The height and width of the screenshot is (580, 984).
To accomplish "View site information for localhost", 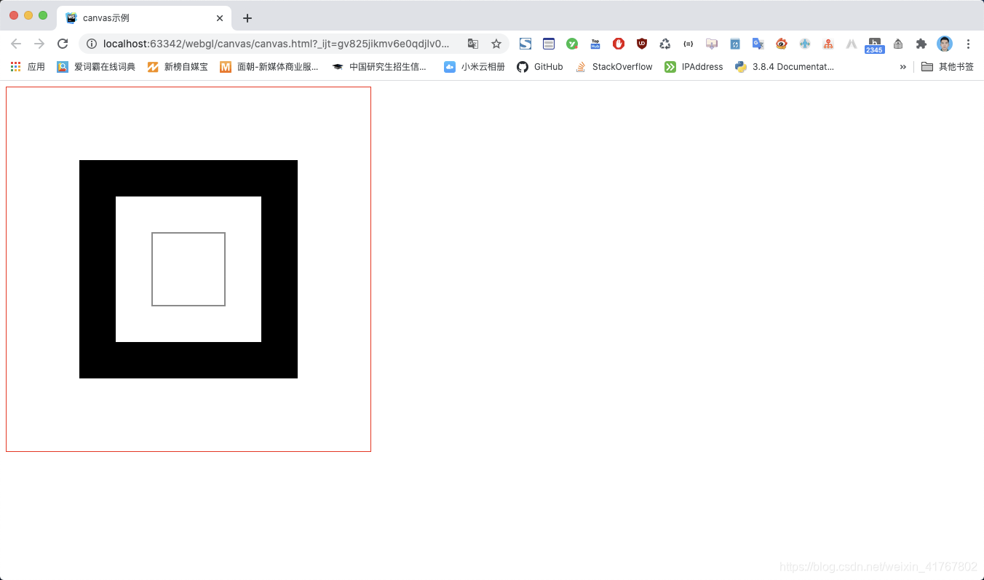I will pos(92,44).
